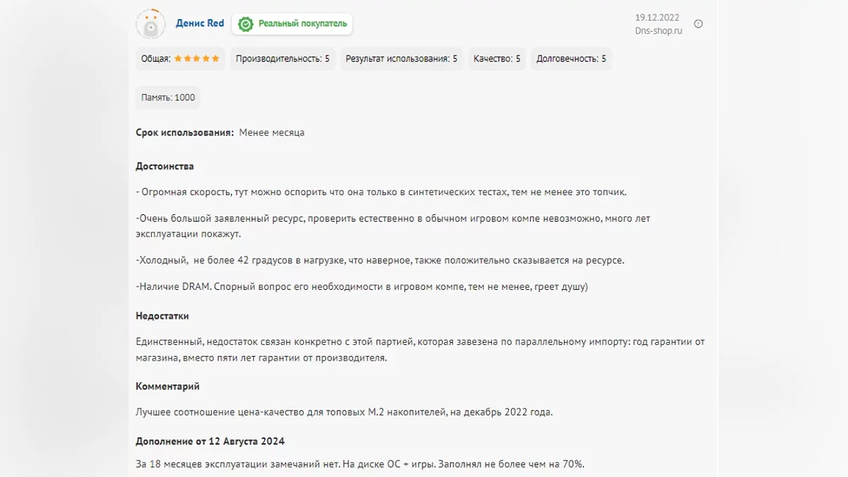Click the first star of the overall rating

[178, 59]
